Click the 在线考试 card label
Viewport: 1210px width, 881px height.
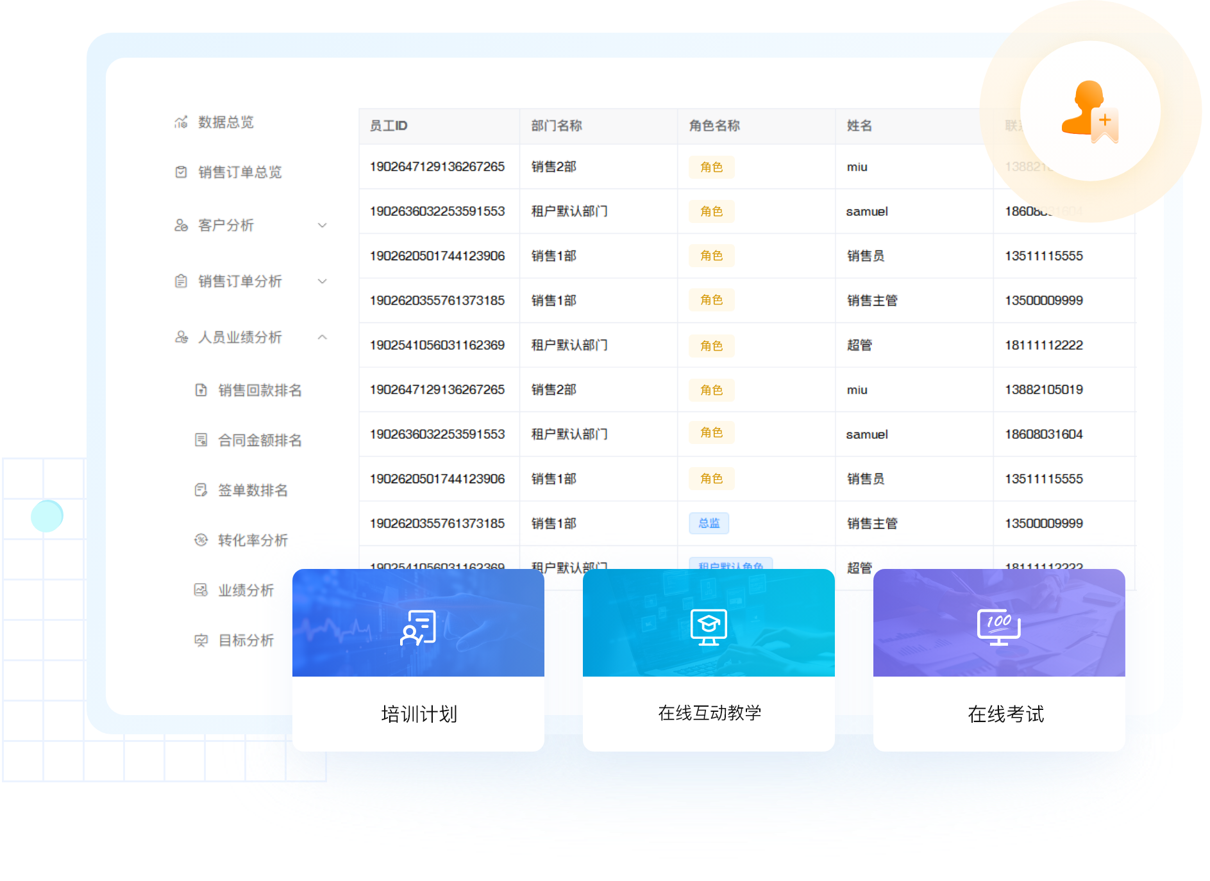(x=1005, y=714)
